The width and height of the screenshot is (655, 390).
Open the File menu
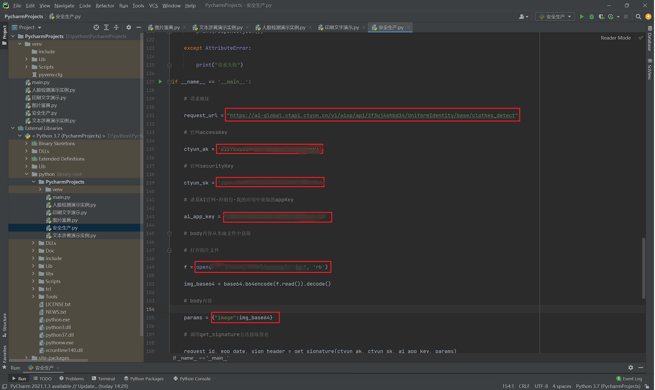pos(17,5)
